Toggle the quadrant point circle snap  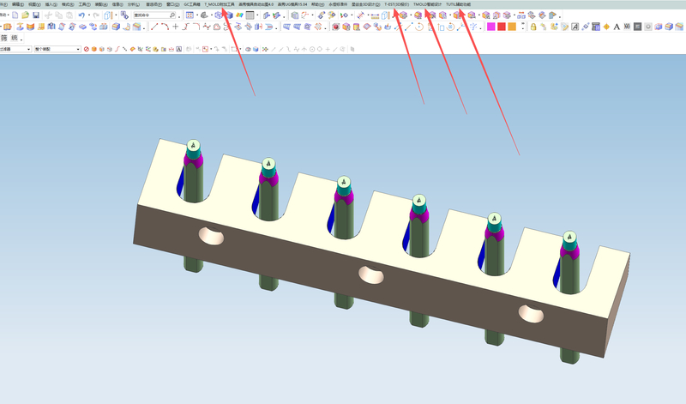pos(320,49)
